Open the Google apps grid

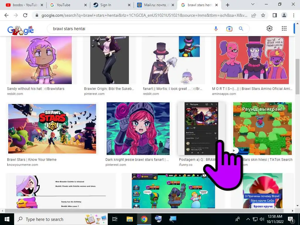coord(284,28)
